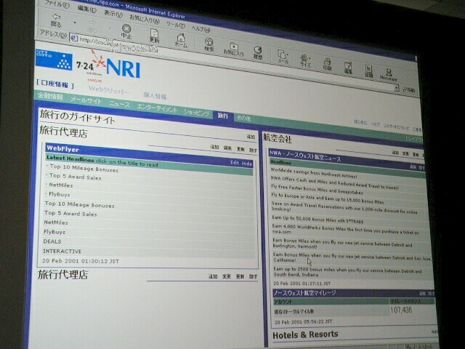Select the ショッピング tab
The width and height of the screenshot is (465, 349).
(x=196, y=113)
